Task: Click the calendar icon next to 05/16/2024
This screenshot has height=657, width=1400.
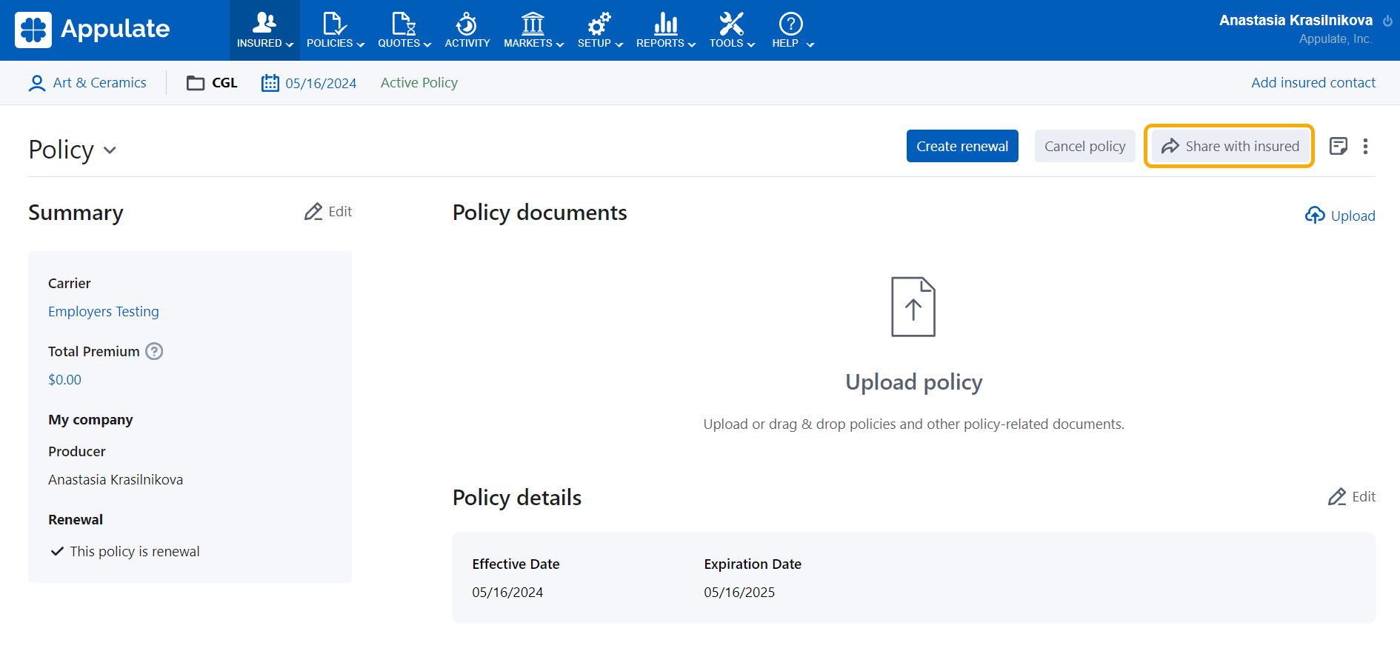Action: [270, 83]
